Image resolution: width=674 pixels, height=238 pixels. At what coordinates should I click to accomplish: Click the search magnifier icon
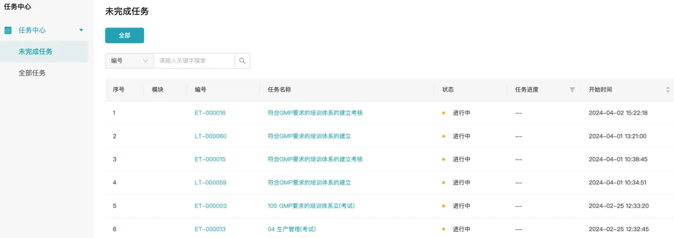pyautogui.click(x=242, y=61)
